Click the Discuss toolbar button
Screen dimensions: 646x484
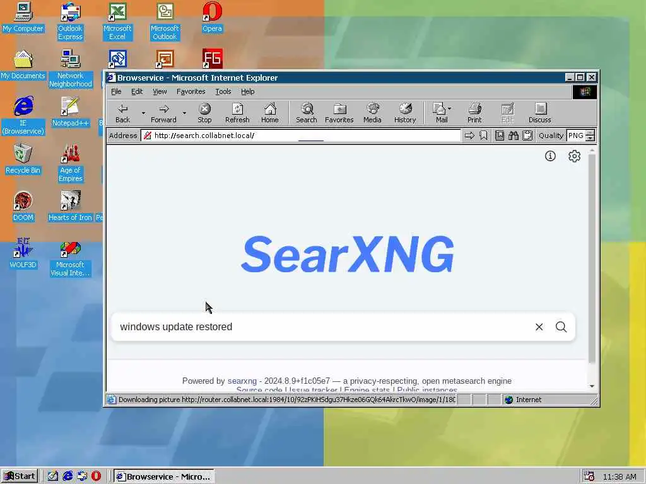540,113
